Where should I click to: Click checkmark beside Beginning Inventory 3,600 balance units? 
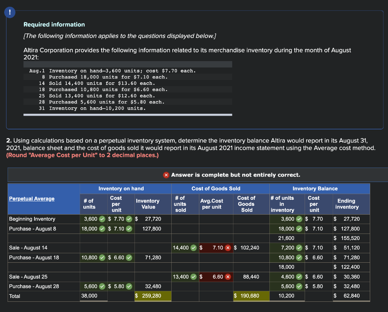coord(299,219)
